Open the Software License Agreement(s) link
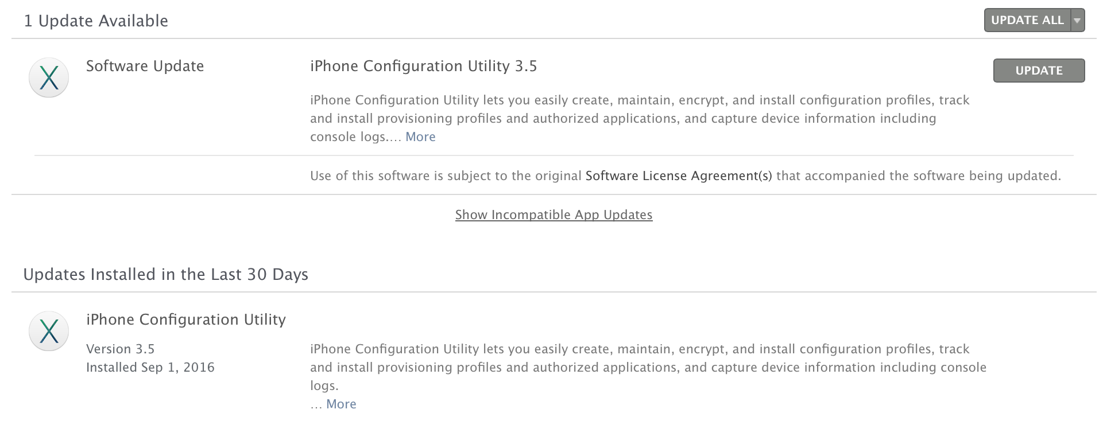 point(678,176)
